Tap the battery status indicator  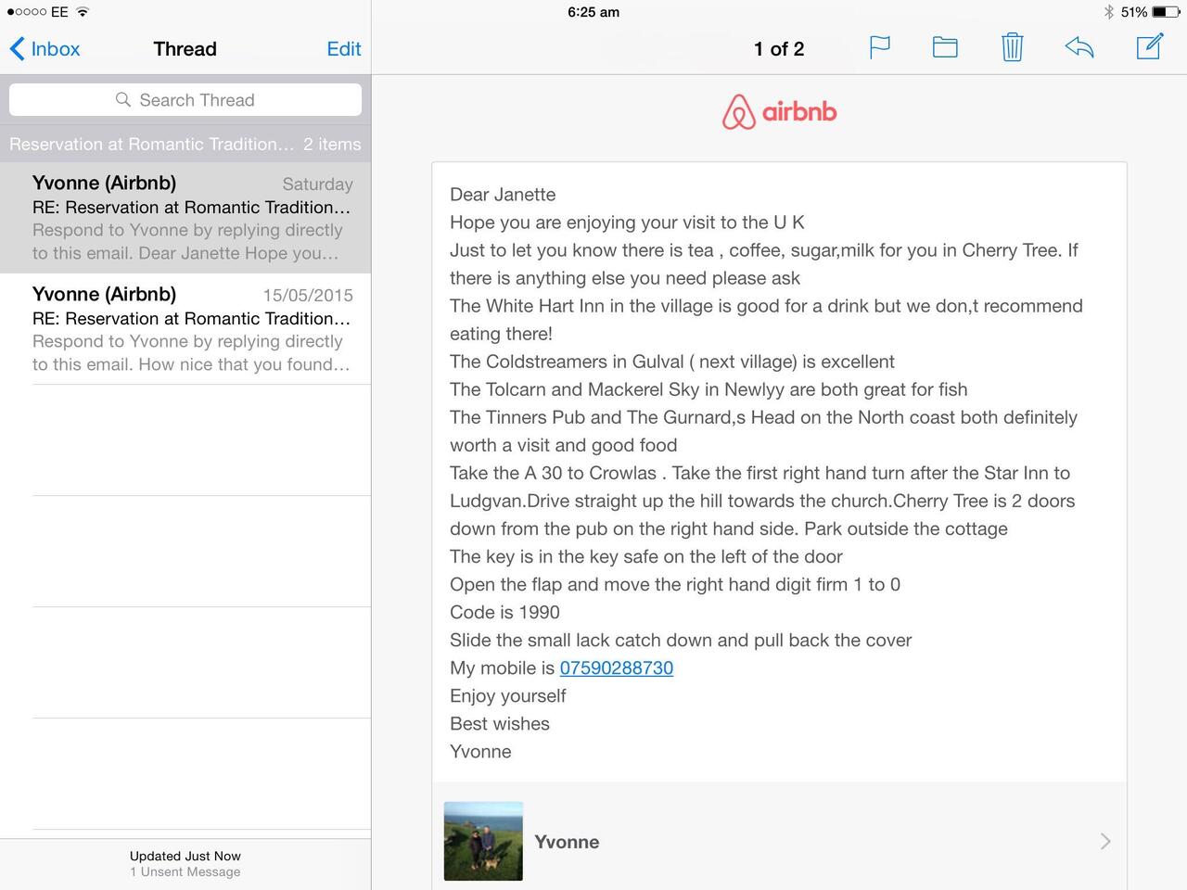[1164, 12]
